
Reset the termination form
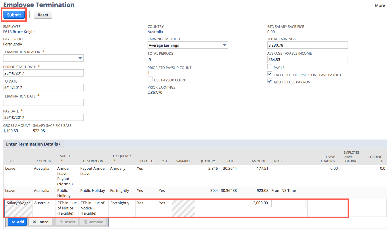43,15
